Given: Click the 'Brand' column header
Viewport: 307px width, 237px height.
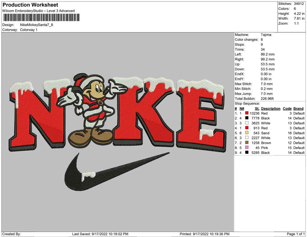Looking at the screenshot, I should coord(298,109).
